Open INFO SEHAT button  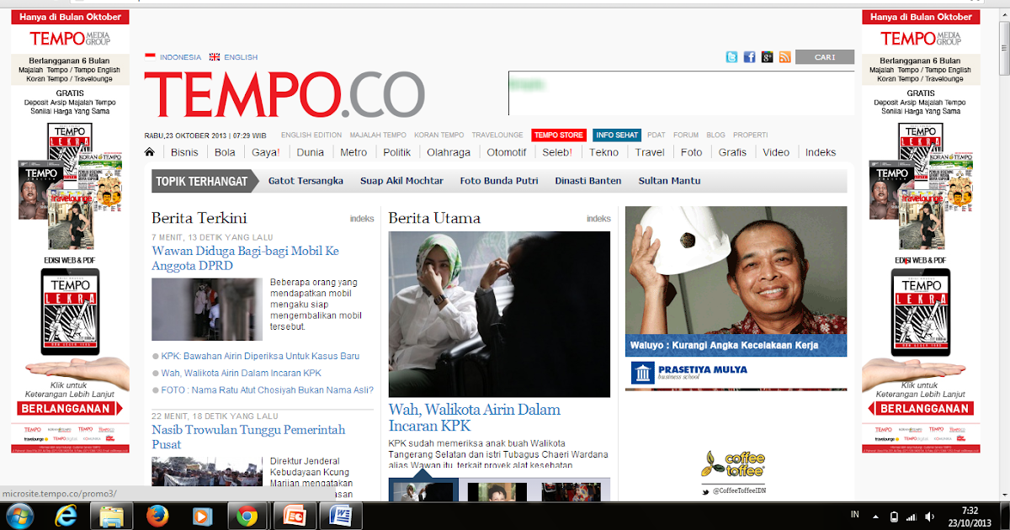click(x=617, y=135)
